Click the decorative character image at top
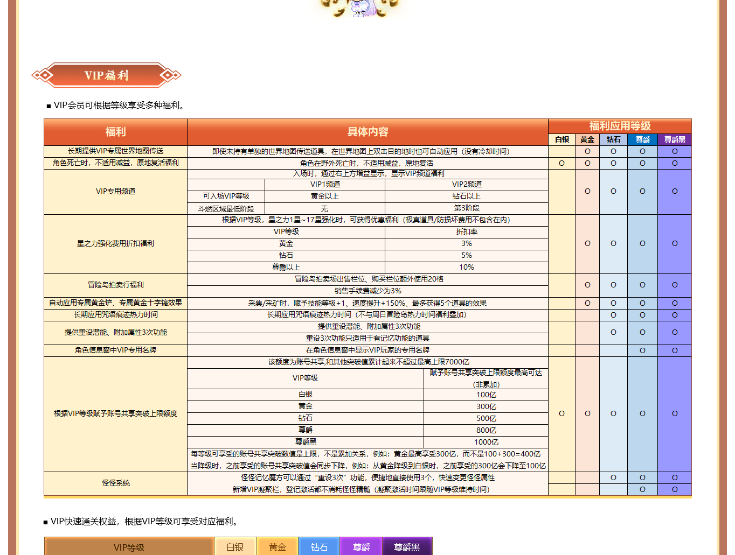The width and height of the screenshot is (735, 555). tap(359, 8)
